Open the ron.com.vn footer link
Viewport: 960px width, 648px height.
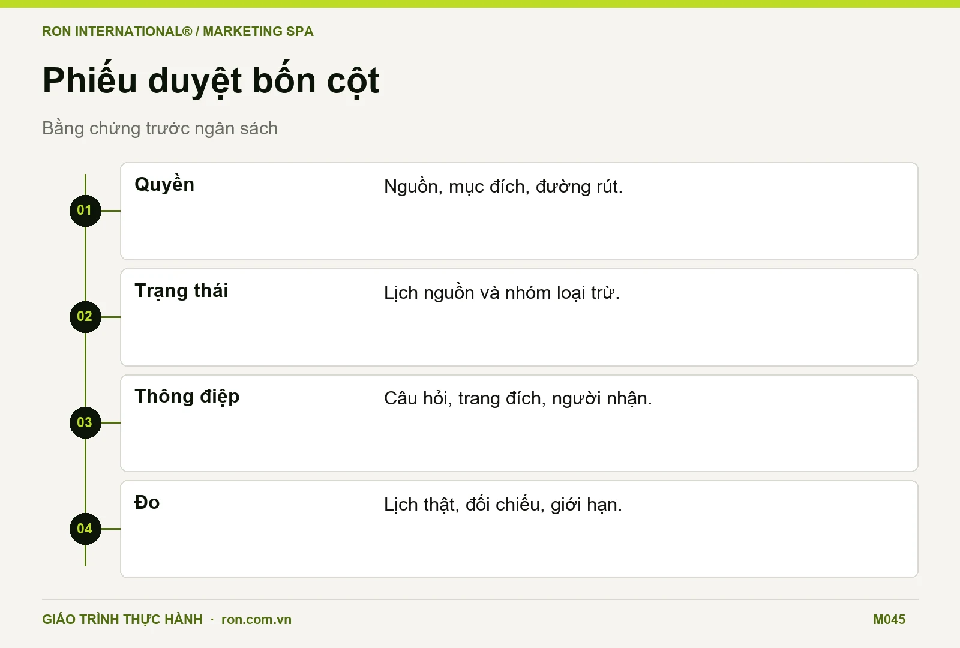tap(256, 620)
